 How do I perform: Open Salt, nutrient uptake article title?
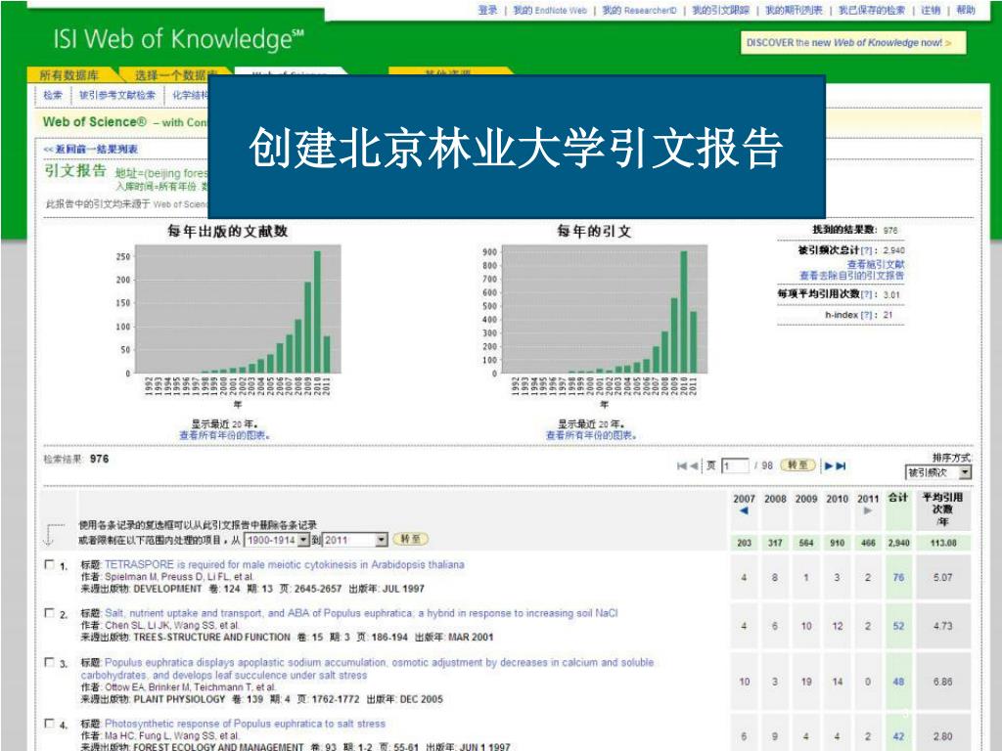pos(361,613)
